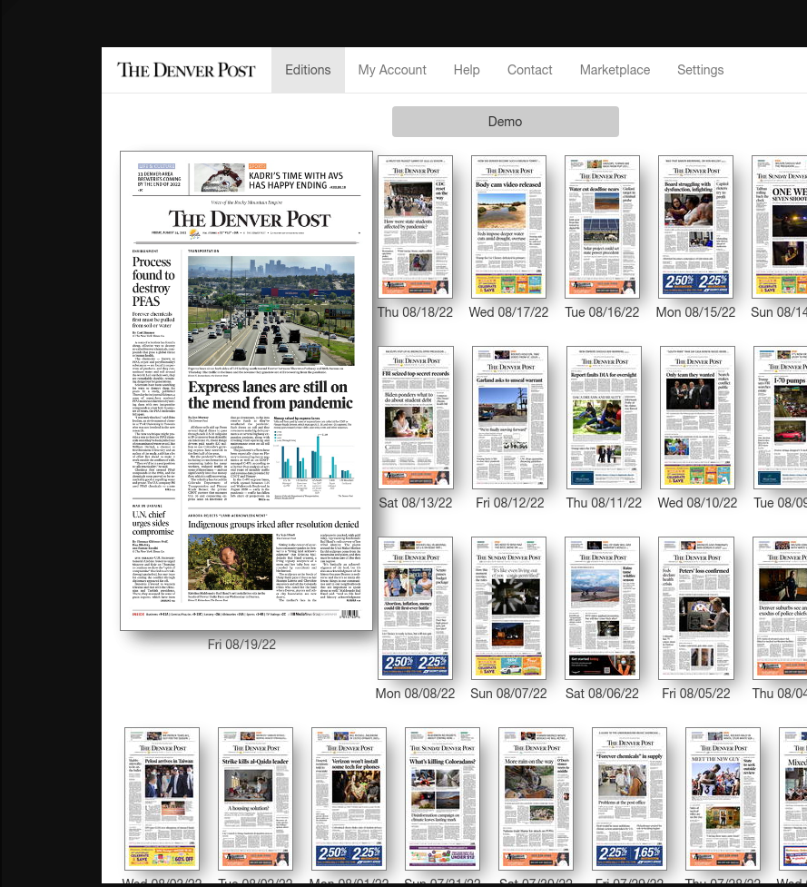The height and width of the screenshot is (887, 807).
Task: Open the My Account tab
Action: [x=392, y=70]
